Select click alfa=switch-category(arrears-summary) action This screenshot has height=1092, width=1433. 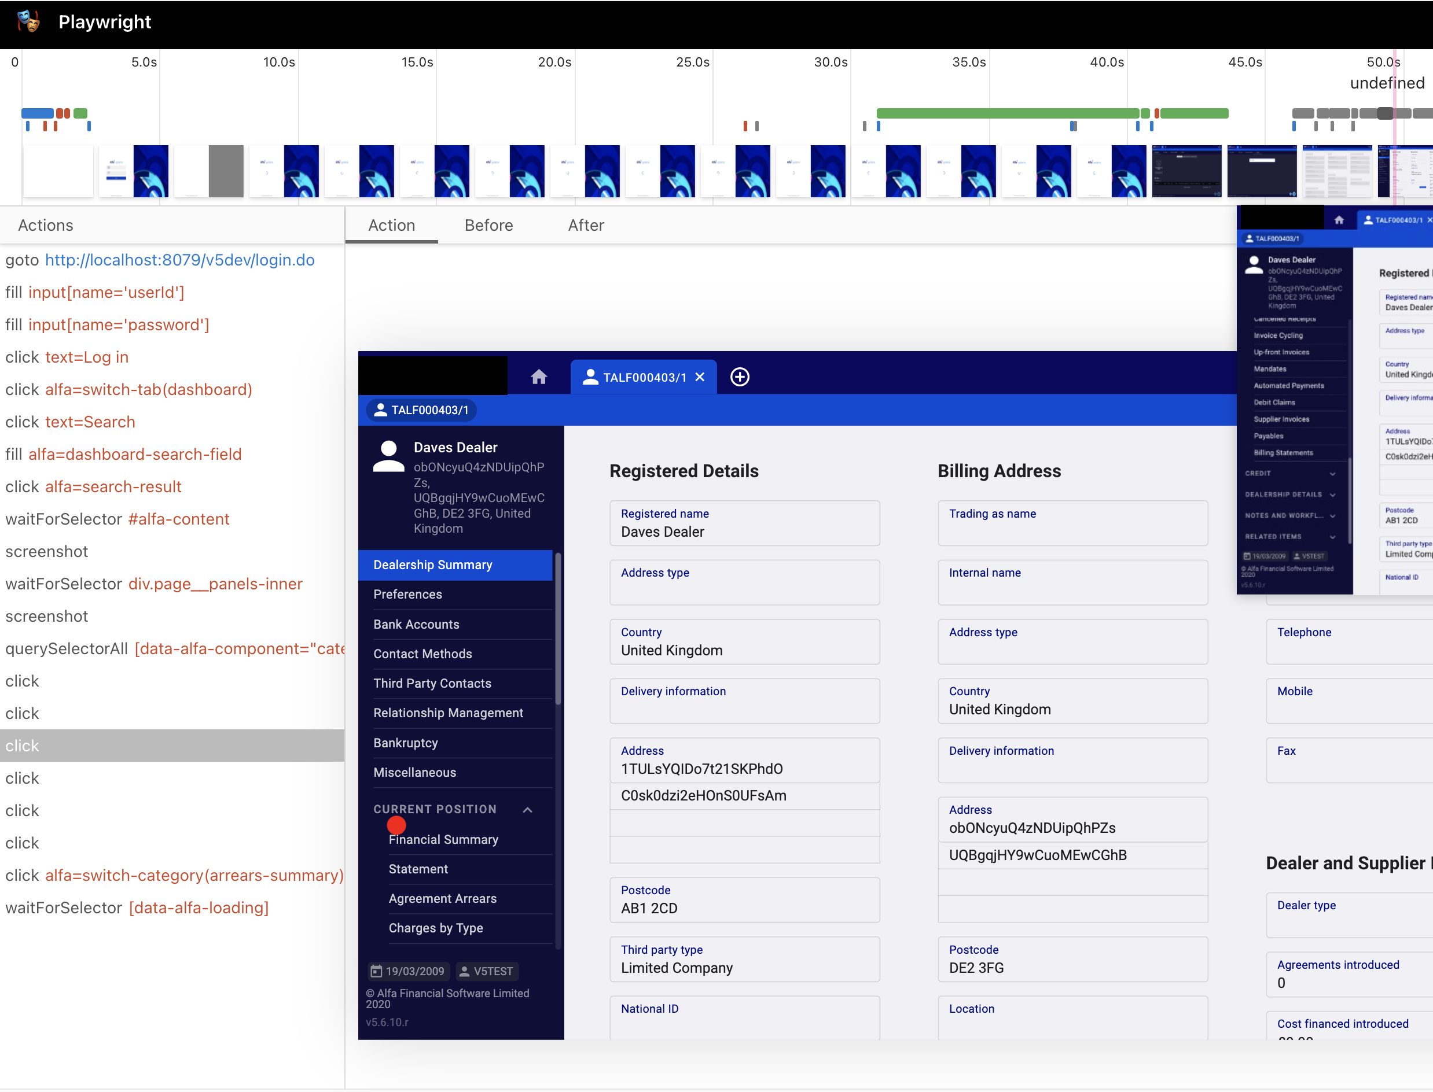tap(172, 876)
